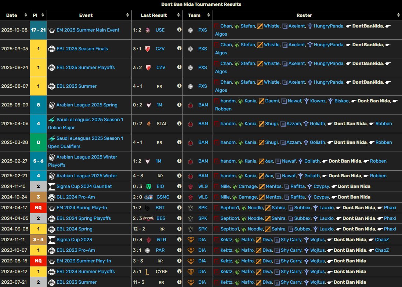The width and height of the screenshot is (402, 287).
Task: Open BGT opponent link in EM 2024 Play-In row
Action: (160, 208)
